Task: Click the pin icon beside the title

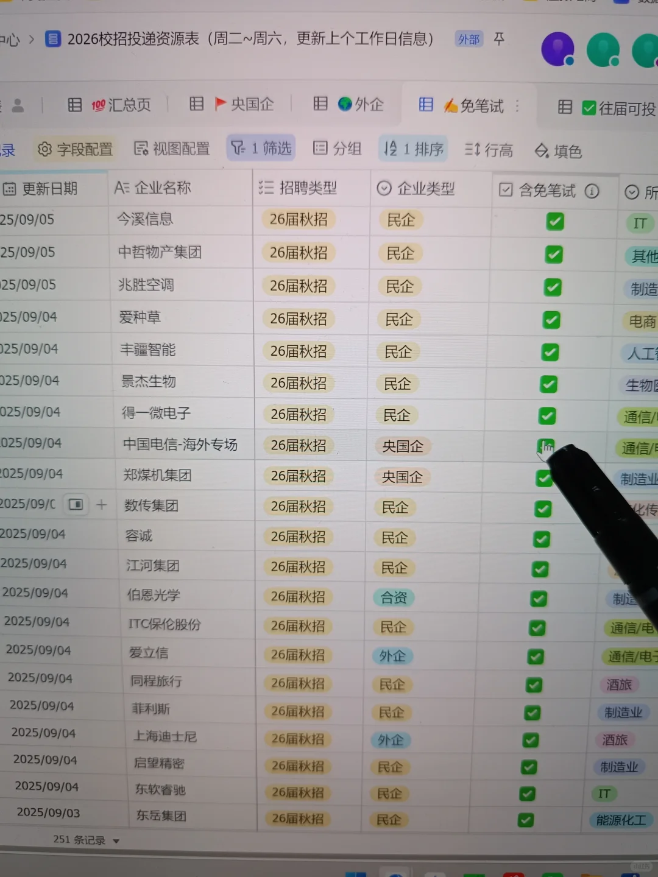Action: 499,39
